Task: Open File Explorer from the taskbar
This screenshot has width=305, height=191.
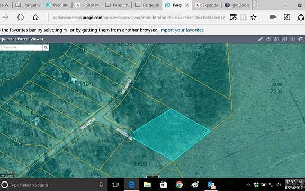Action: pyautogui.click(x=147, y=185)
